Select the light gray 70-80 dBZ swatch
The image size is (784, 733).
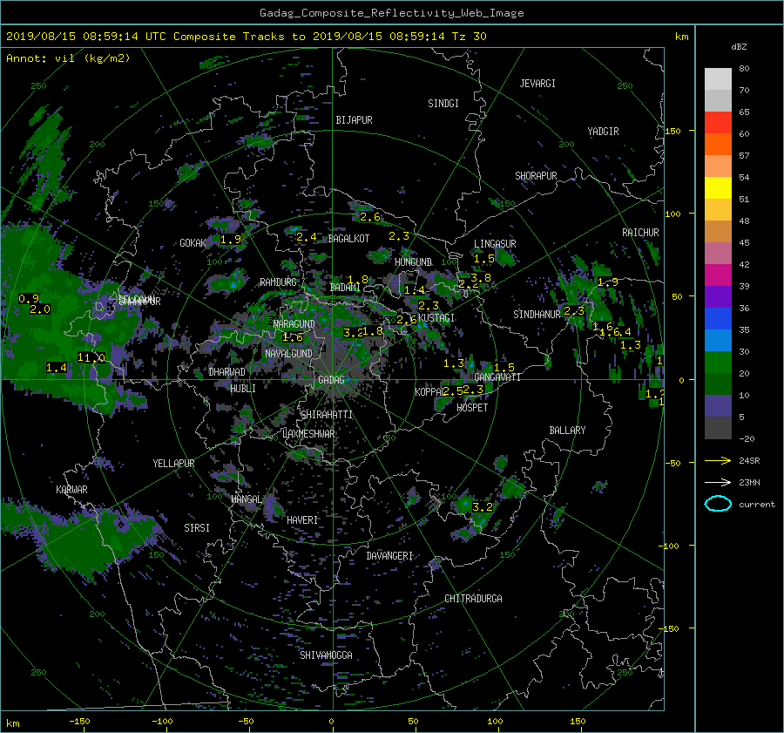pos(718,79)
